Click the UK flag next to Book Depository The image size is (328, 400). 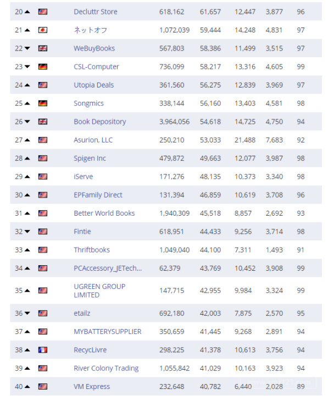tap(43, 122)
